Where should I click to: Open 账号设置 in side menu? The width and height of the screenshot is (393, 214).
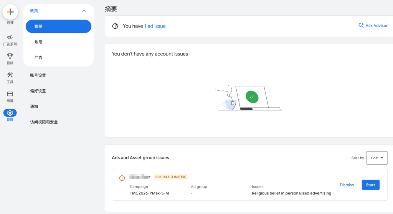tap(38, 75)
